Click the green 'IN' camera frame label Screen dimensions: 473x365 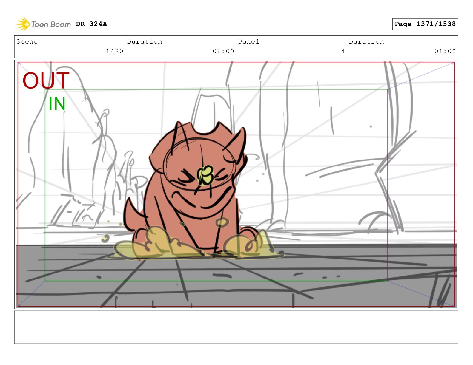point(57,104)
